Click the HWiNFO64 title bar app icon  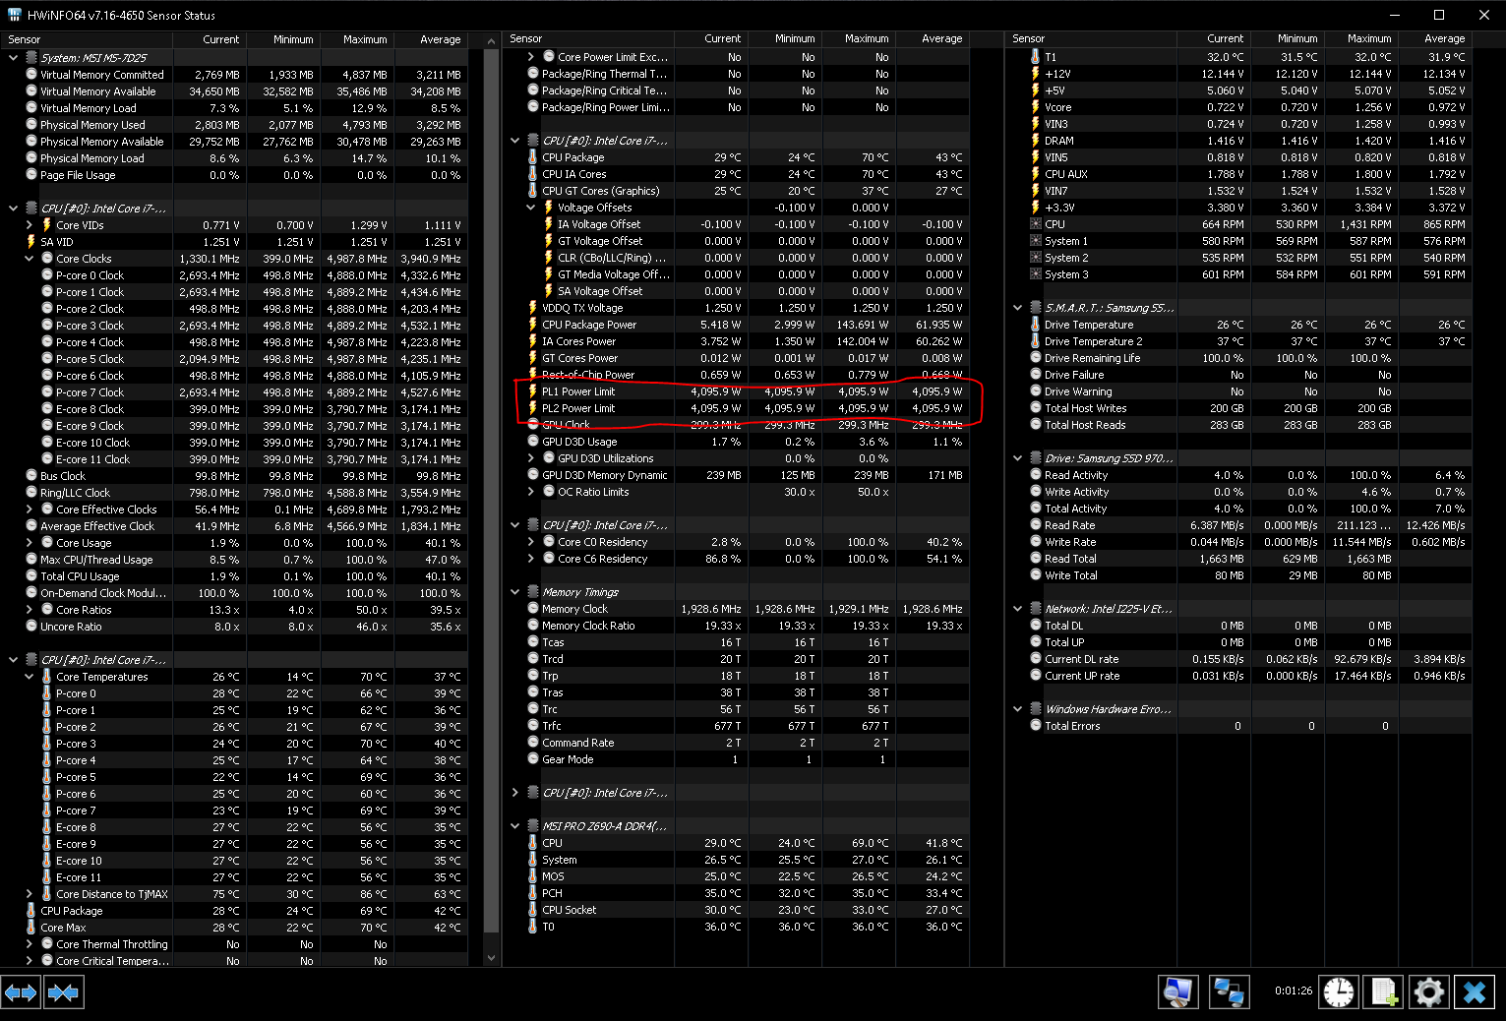coord(14,15)
